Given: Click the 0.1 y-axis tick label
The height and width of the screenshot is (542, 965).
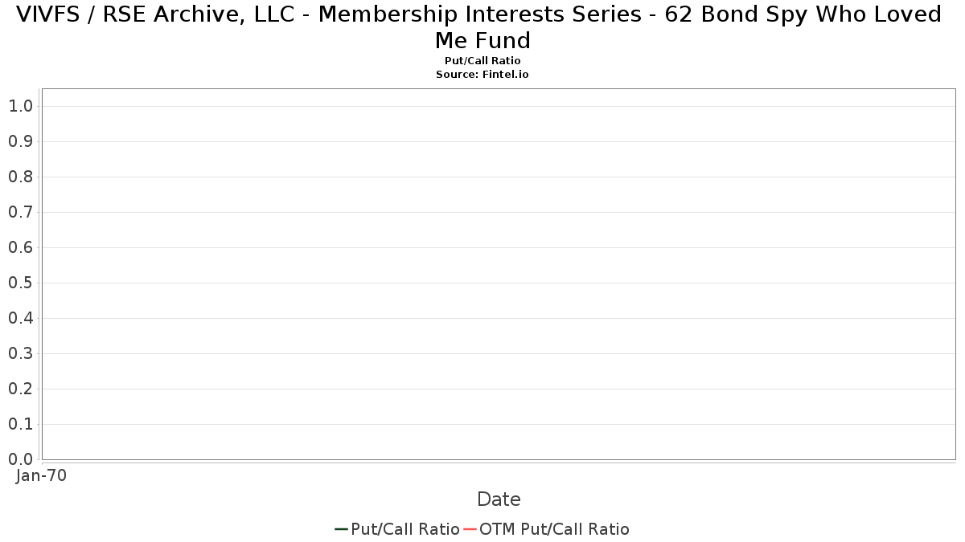Looking at the screenshot, I should tap(20, 424).
